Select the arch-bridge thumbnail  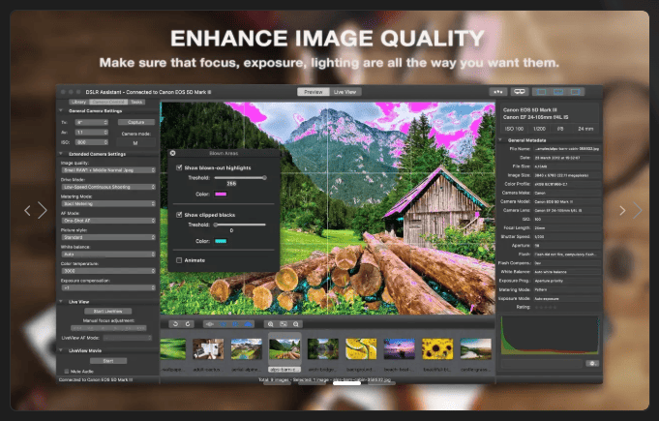323,348
